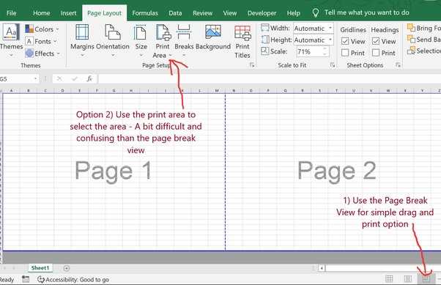Open theme Colors options
The width and height of the screenshot is (441, 285).
pos(42,29)
